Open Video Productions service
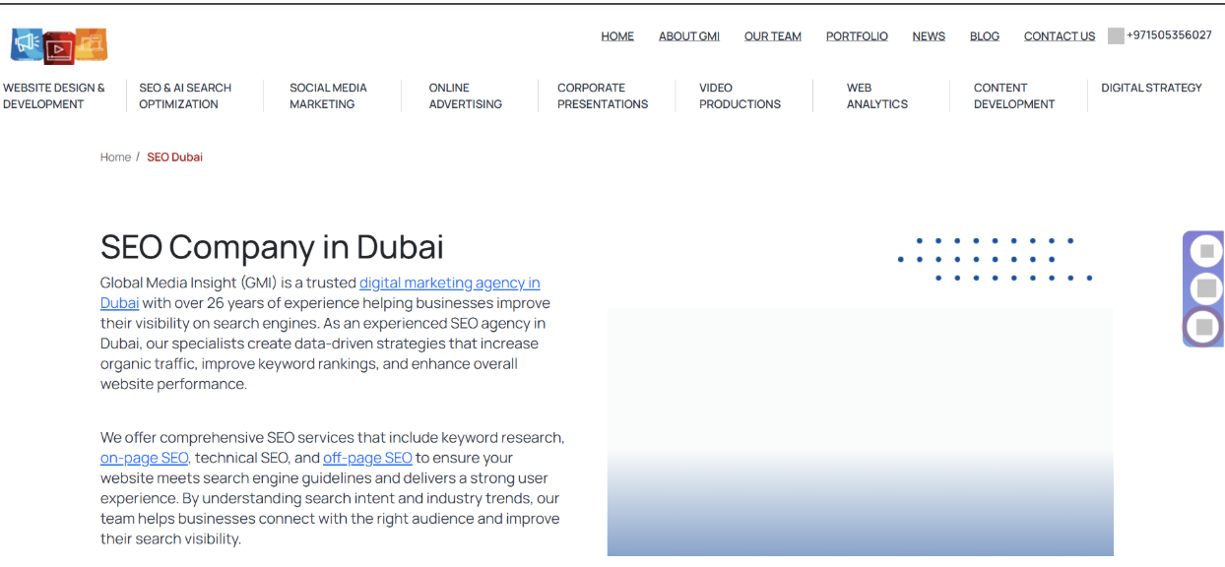 tap(741, 95)
